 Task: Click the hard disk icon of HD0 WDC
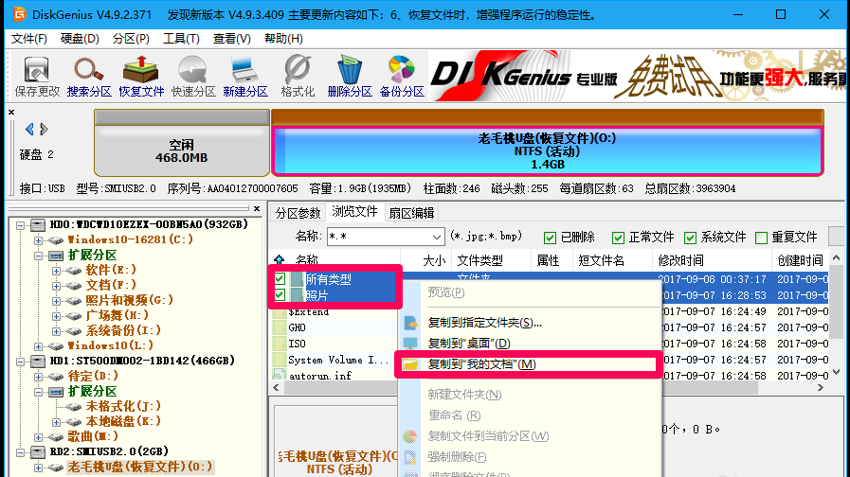pyautogui.click(x=37, y=224)
